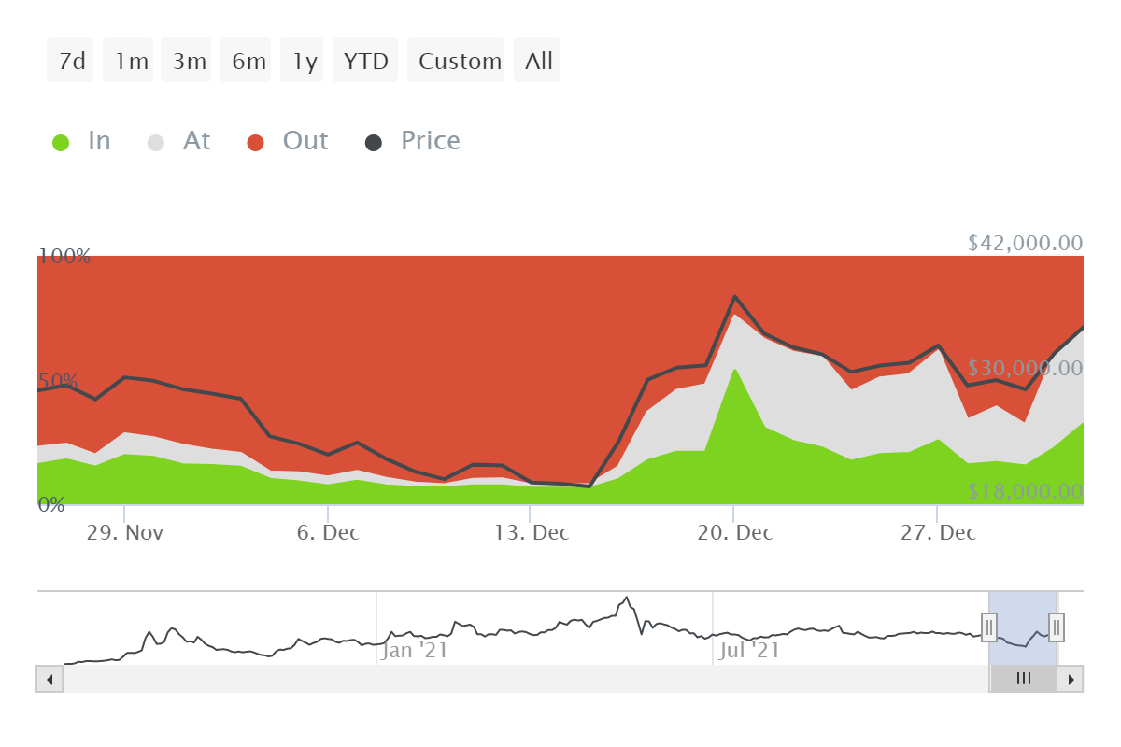Toggle the dark Price series legend dot
This screenshot has width=1121, height=747.
[x=374, y=142]
